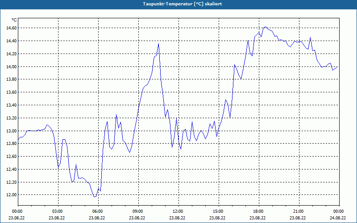Screen dimensions: 357x223
Task: Click the 12,80 y-axis value
Action: click(x=12, y=144)
